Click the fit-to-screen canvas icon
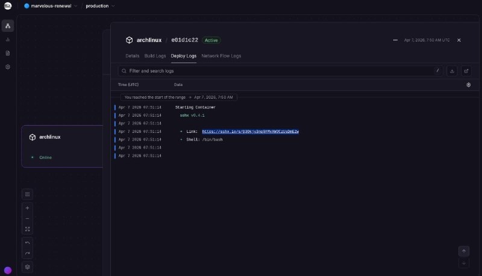Viewport: 482px width, 276px height. [27, 229]
